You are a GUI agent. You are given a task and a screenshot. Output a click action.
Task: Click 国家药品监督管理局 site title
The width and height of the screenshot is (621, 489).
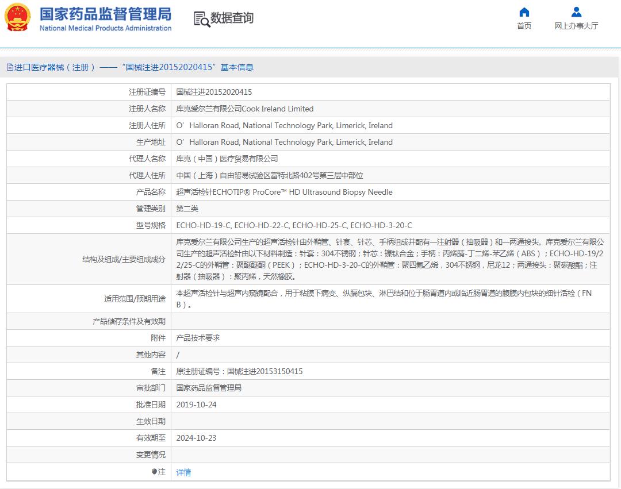click(105, 14)
